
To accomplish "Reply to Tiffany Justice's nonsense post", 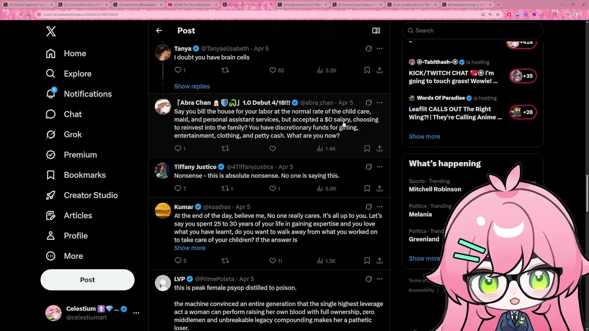I will (178, 188).
